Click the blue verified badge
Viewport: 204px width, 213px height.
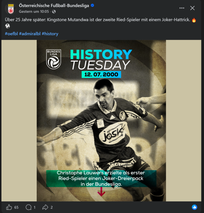(92, 5)
